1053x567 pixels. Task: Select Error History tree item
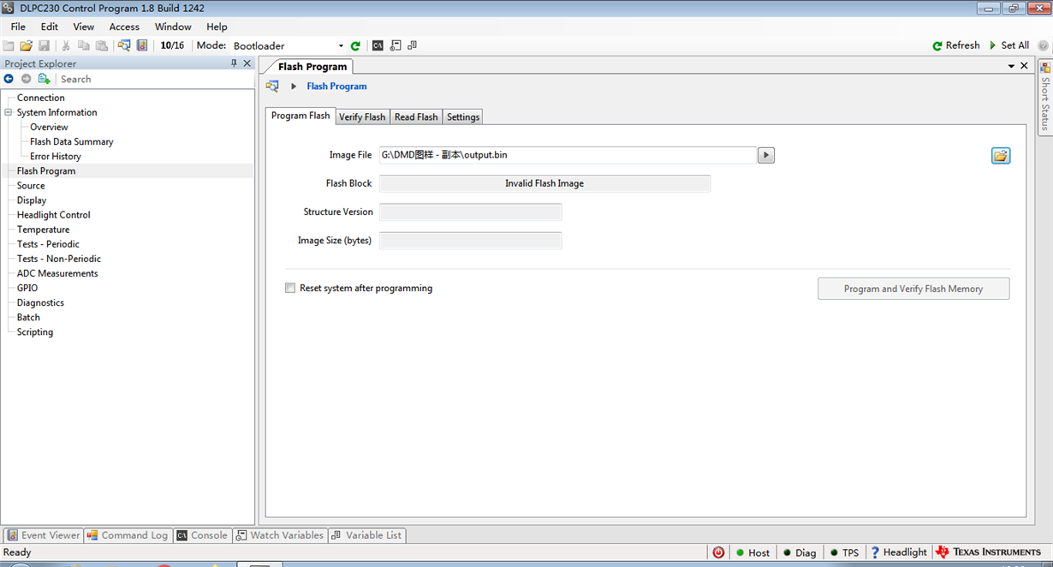tap(56, 156)
